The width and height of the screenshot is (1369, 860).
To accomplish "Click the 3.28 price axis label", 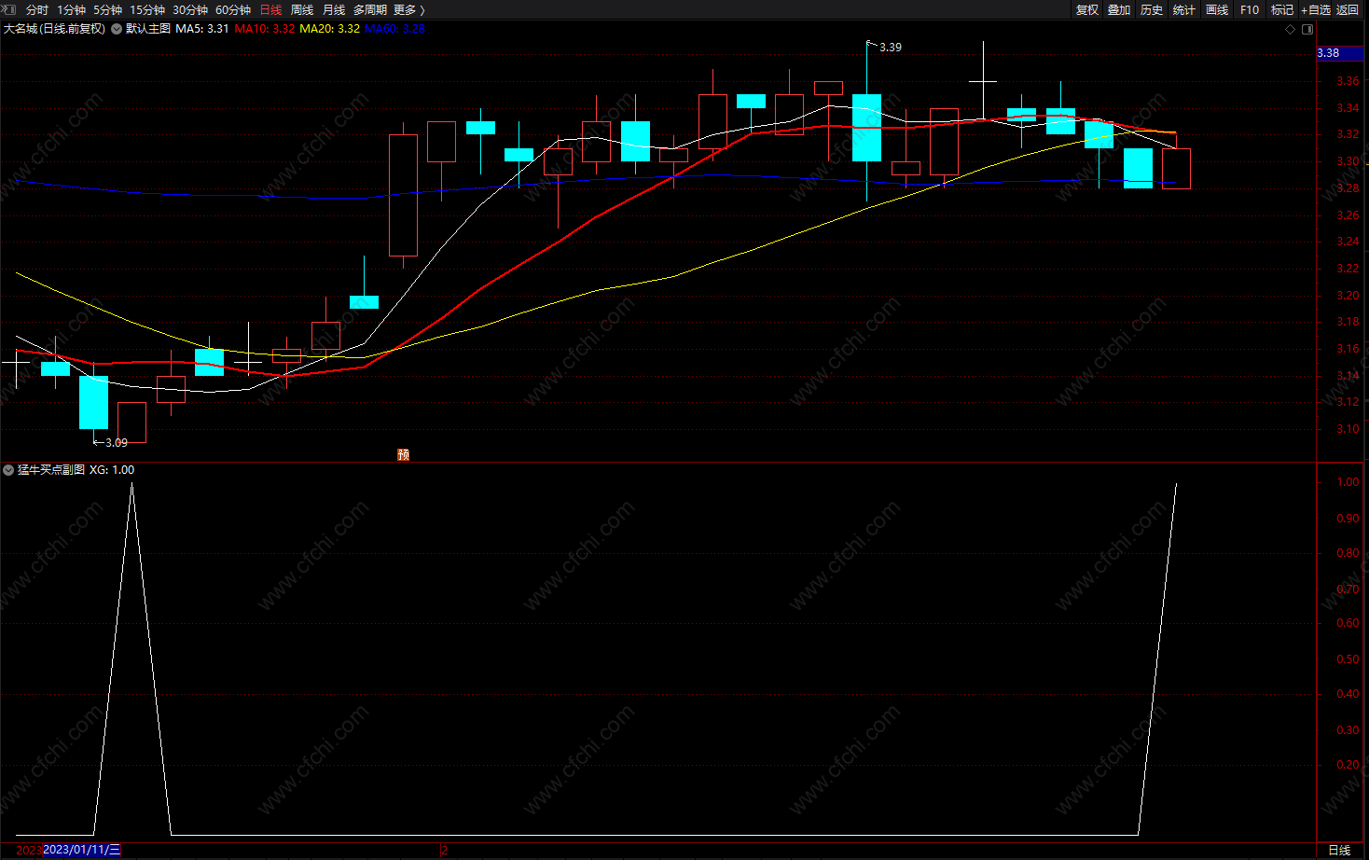I will pyautogui.click(x=1348, y=188).
